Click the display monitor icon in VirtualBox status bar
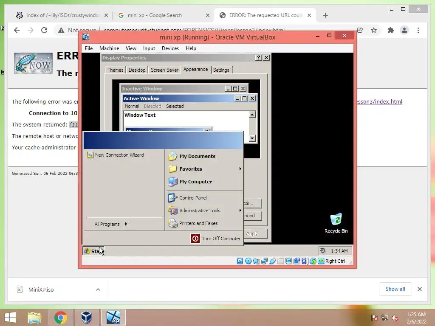The width and height of the screenshot is (435, 326). (288, 261)
